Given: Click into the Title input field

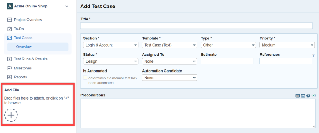Looking at the screenshot, I should tap(196, 26).
